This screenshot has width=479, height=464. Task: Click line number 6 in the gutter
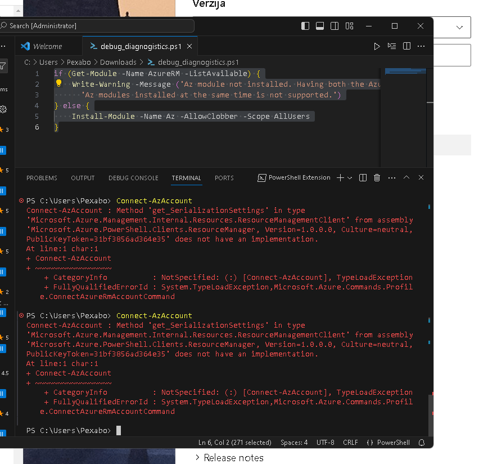(37, 127)
